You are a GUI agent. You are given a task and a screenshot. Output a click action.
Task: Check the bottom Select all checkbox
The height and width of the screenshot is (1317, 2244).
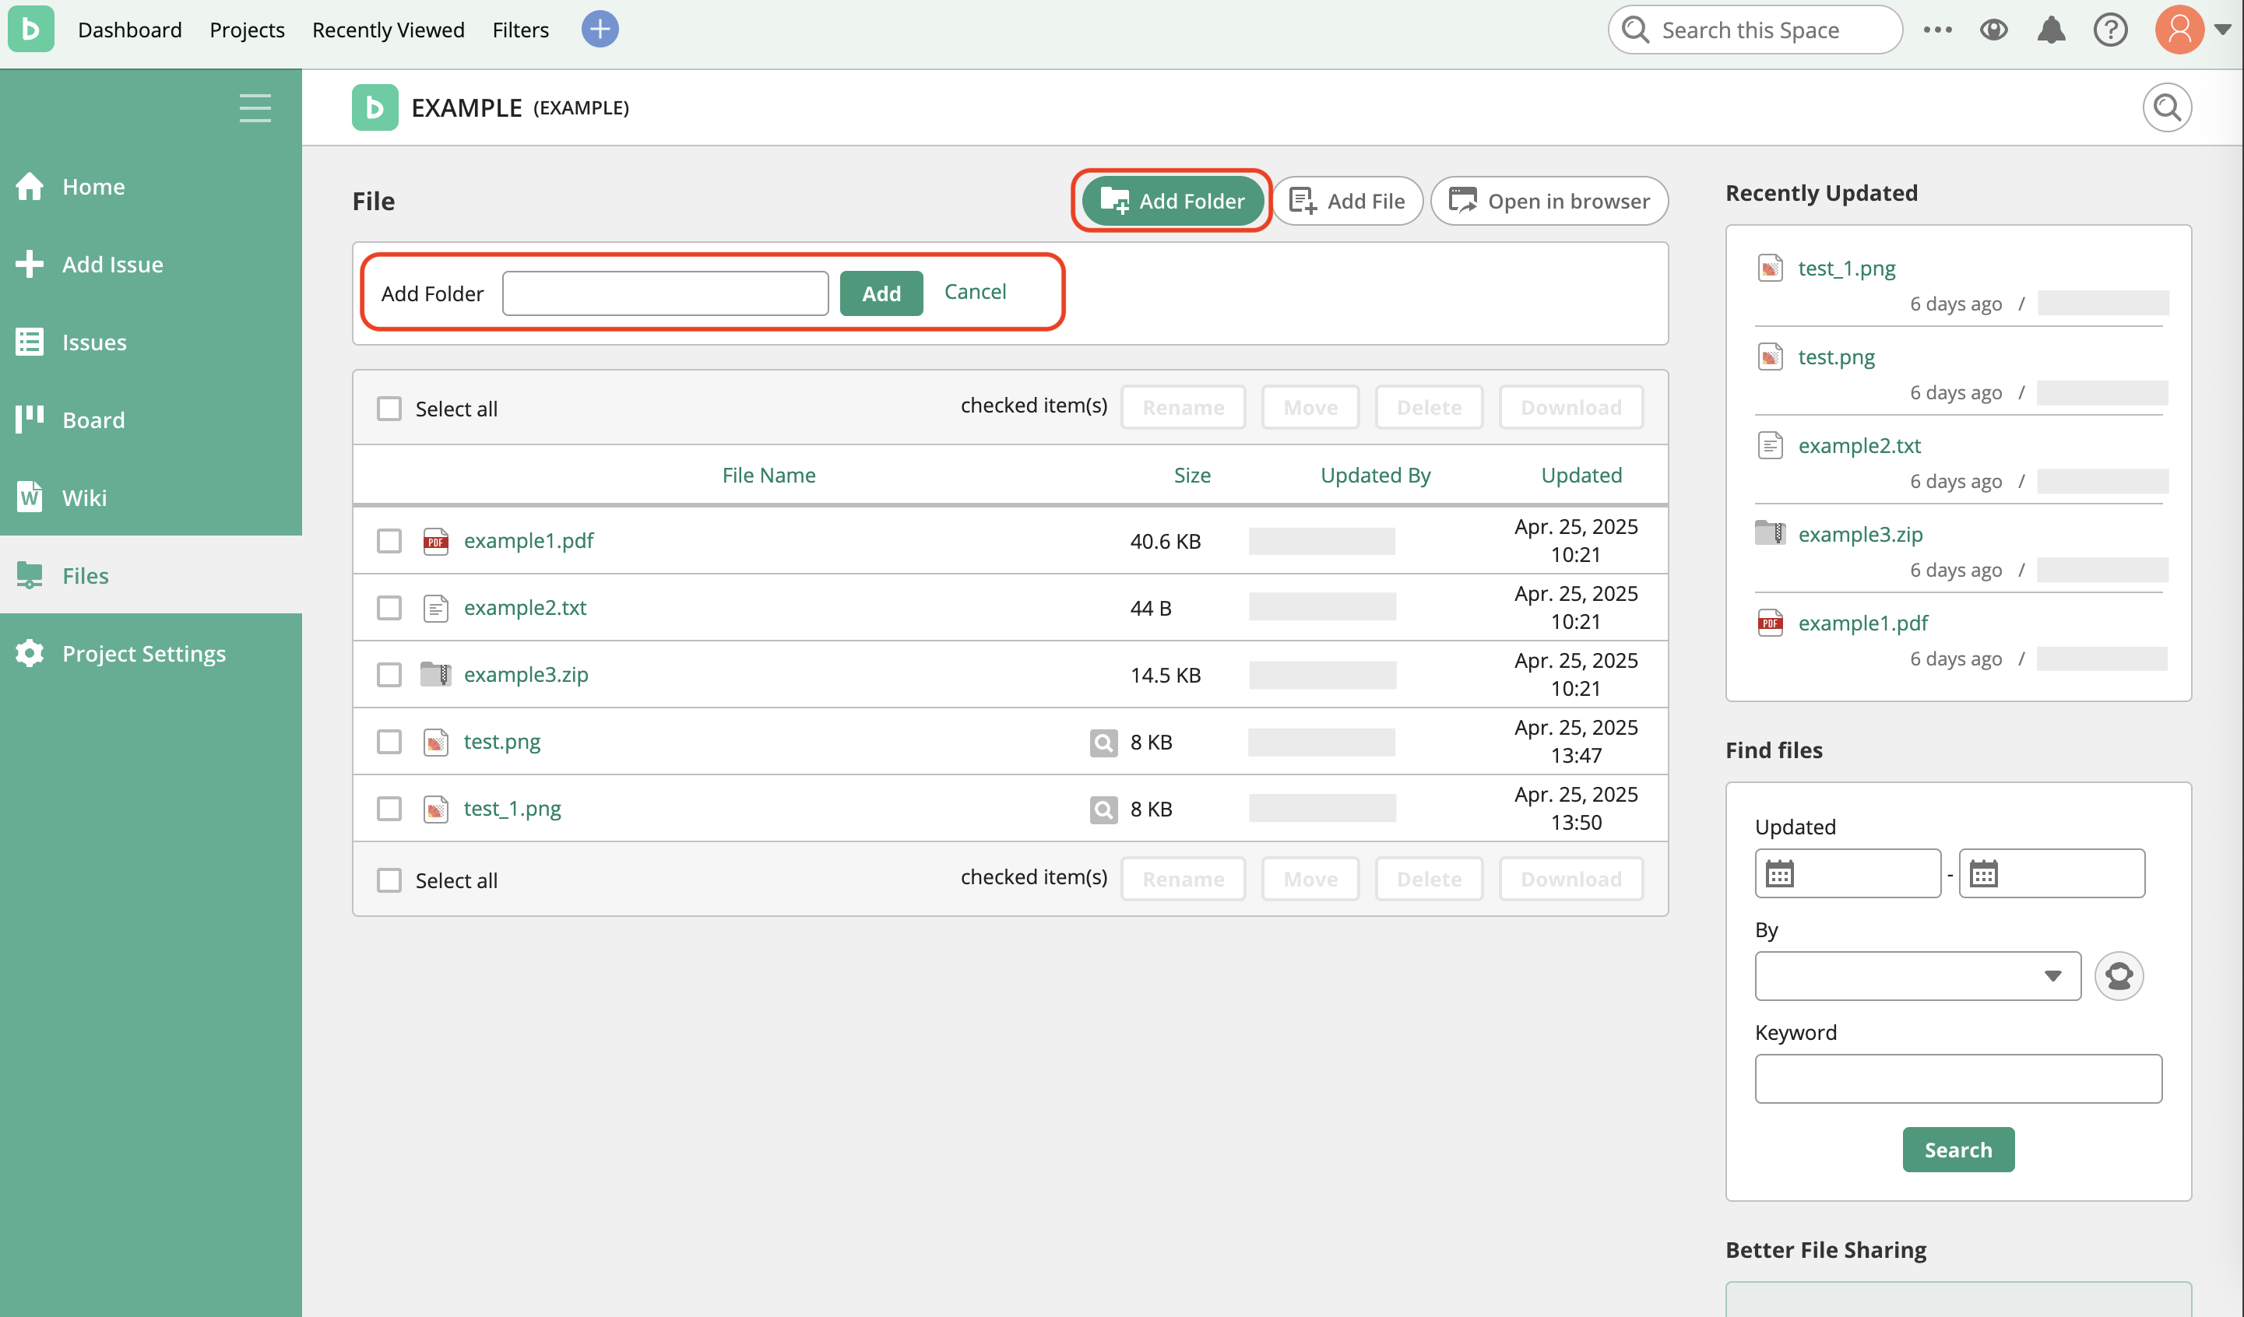(x=389, y=880)
